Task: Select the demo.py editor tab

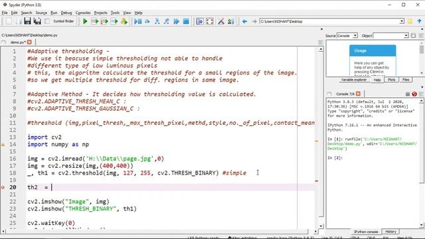Action: click(x=18, y=42)
